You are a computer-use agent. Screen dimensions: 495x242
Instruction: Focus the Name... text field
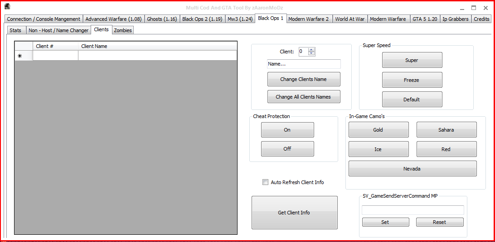coord(304,64)
